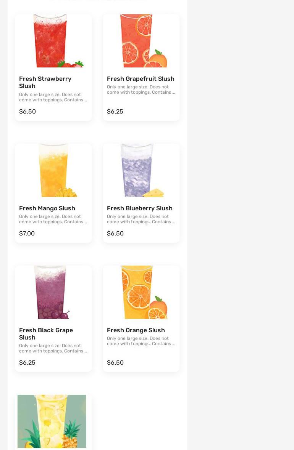Select the Fresh Black Grape Slush title

tap(46, 334)
